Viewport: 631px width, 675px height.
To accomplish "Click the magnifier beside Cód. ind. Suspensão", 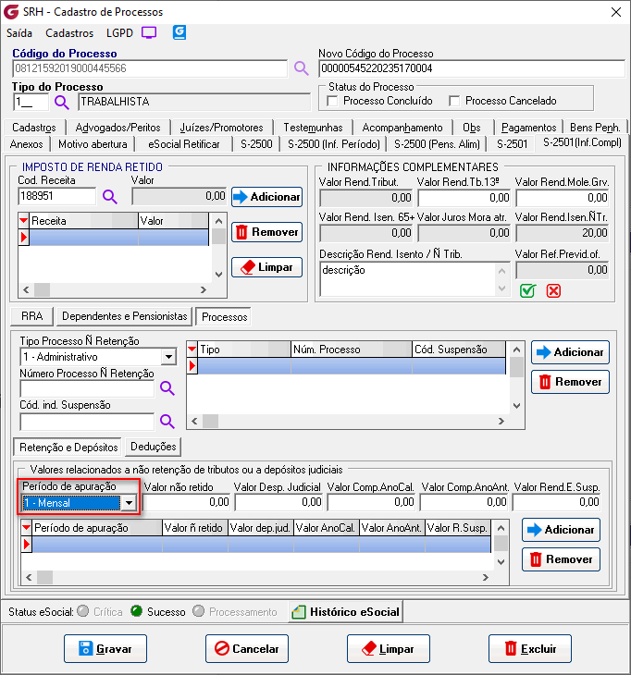I will tap(167, 422).
